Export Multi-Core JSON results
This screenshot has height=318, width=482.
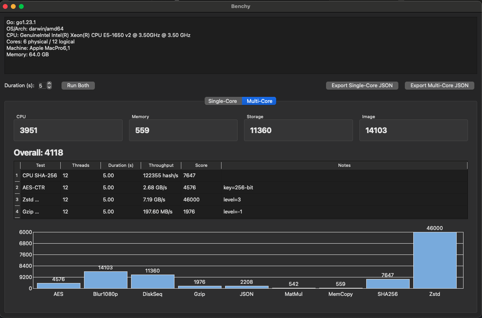tap(439, 85)
